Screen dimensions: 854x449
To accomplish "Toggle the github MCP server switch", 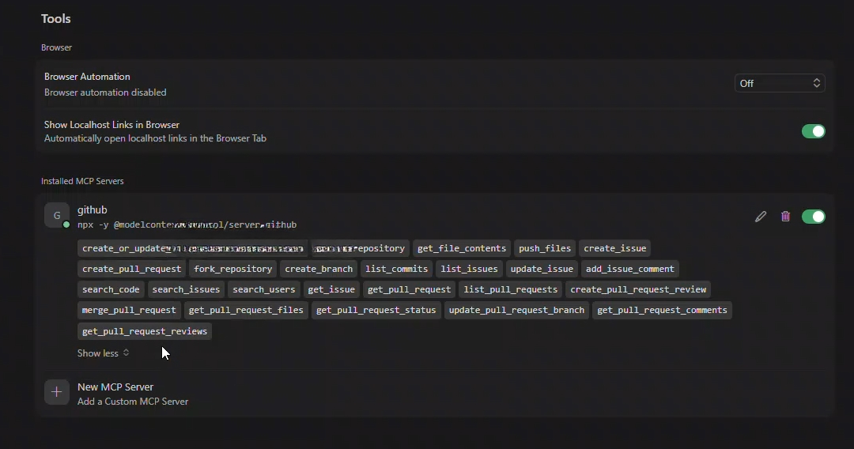I will pyautogui.click(x=813, y=217).
